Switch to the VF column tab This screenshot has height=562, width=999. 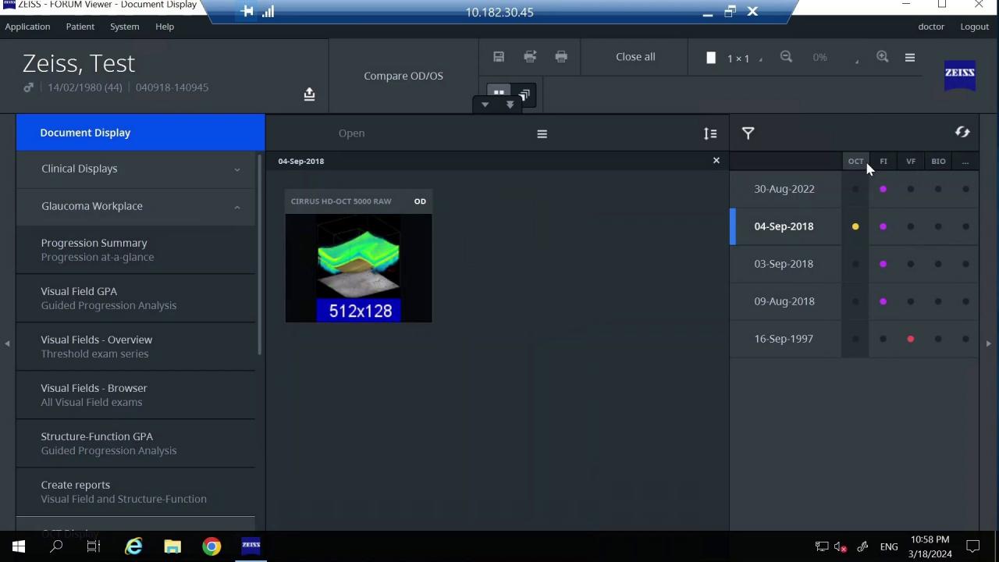click(x=910, y=161)
